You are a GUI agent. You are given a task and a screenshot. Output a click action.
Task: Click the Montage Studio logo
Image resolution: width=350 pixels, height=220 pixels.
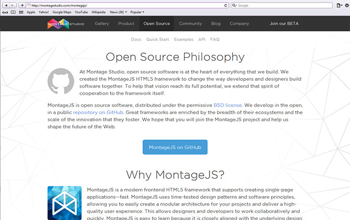pyautogui.click(x=66, y=24)
